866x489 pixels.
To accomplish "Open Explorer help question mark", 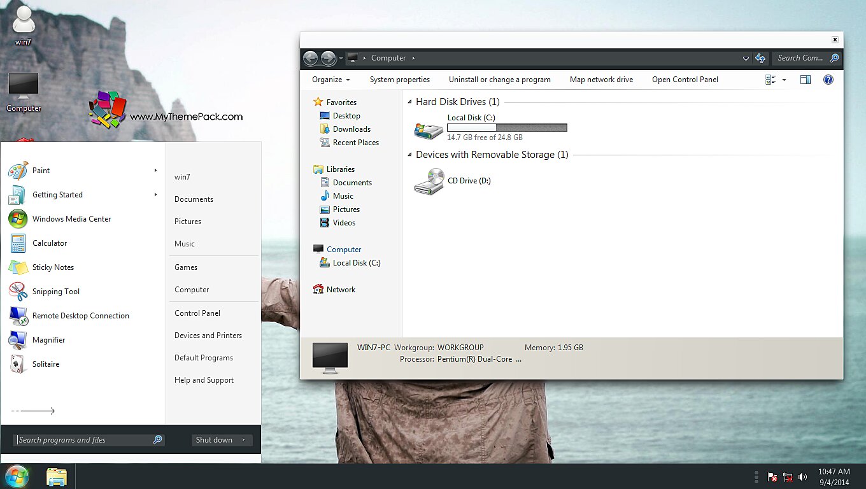I will [x=828, y=80].
